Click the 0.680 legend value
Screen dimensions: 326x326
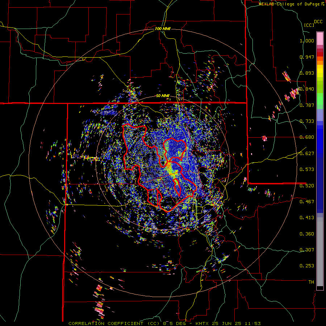click(307, 137)
